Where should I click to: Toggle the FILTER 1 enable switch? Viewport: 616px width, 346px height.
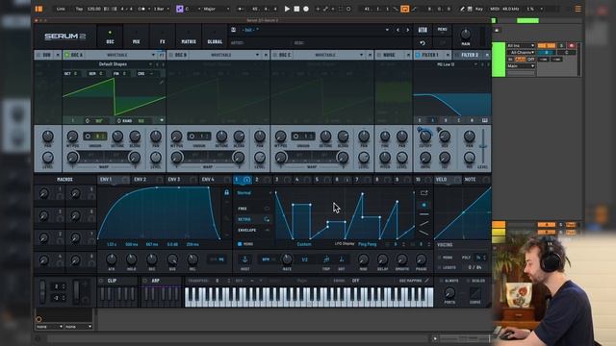(x=418, y=55)
